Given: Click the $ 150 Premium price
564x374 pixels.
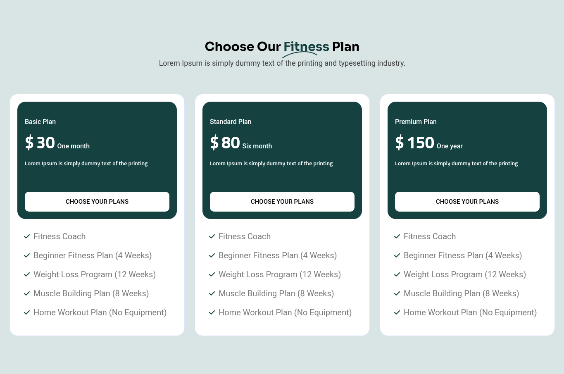Looking at the screenshot, I should [414, 143].
